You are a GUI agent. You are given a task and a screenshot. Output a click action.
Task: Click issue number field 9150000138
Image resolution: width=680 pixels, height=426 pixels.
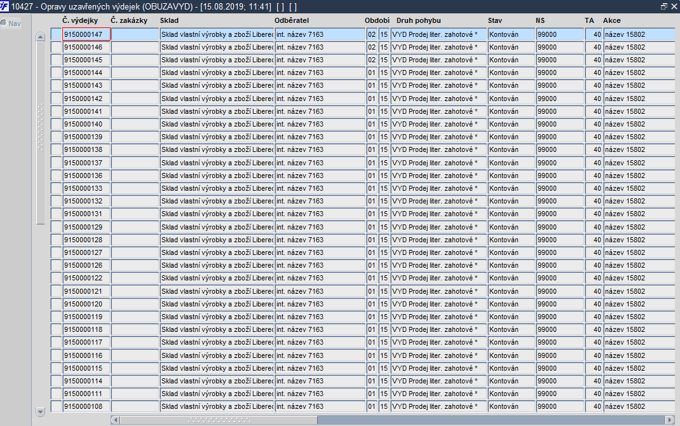86,149
